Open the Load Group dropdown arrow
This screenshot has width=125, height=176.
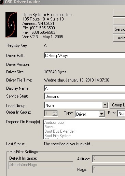[x=105, y=105]
